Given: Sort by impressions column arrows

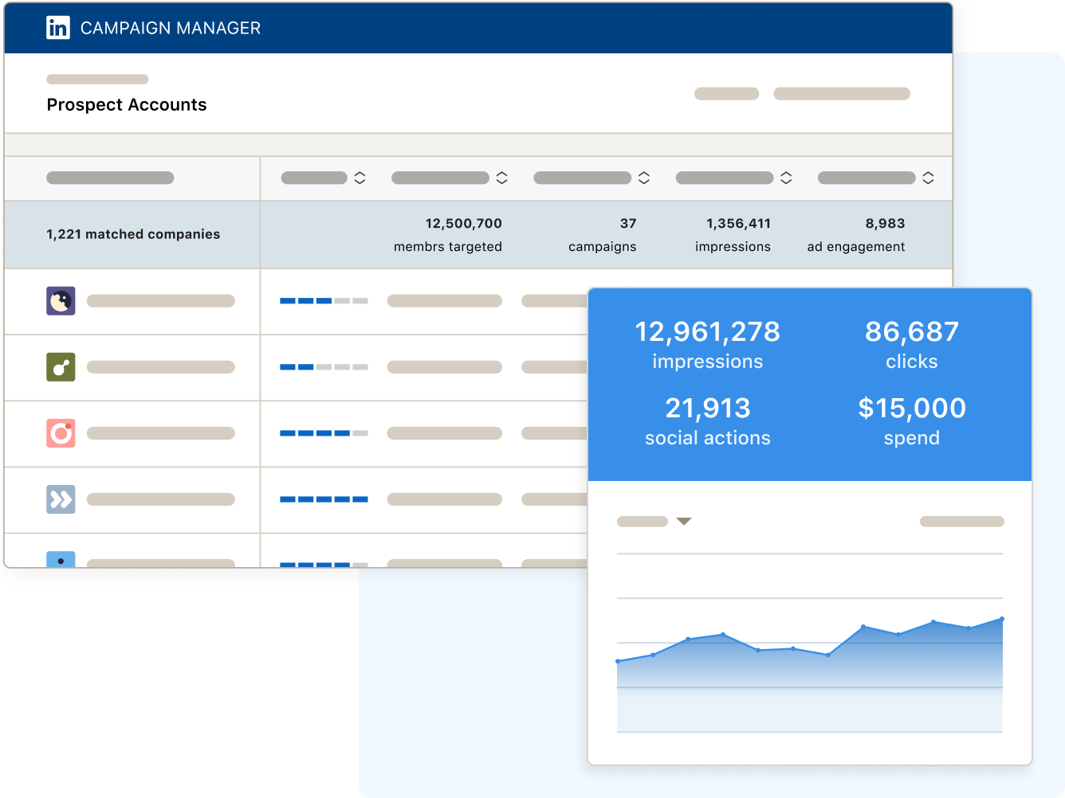Looking at the screenshot, I should pyautogui.click(x=785, y=178).
